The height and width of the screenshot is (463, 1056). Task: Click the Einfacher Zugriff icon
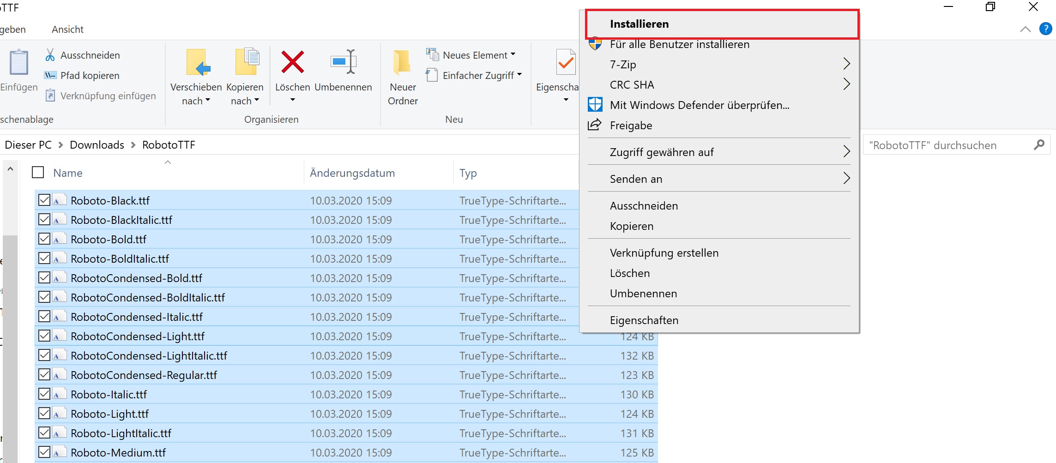[x=432, y=75]
